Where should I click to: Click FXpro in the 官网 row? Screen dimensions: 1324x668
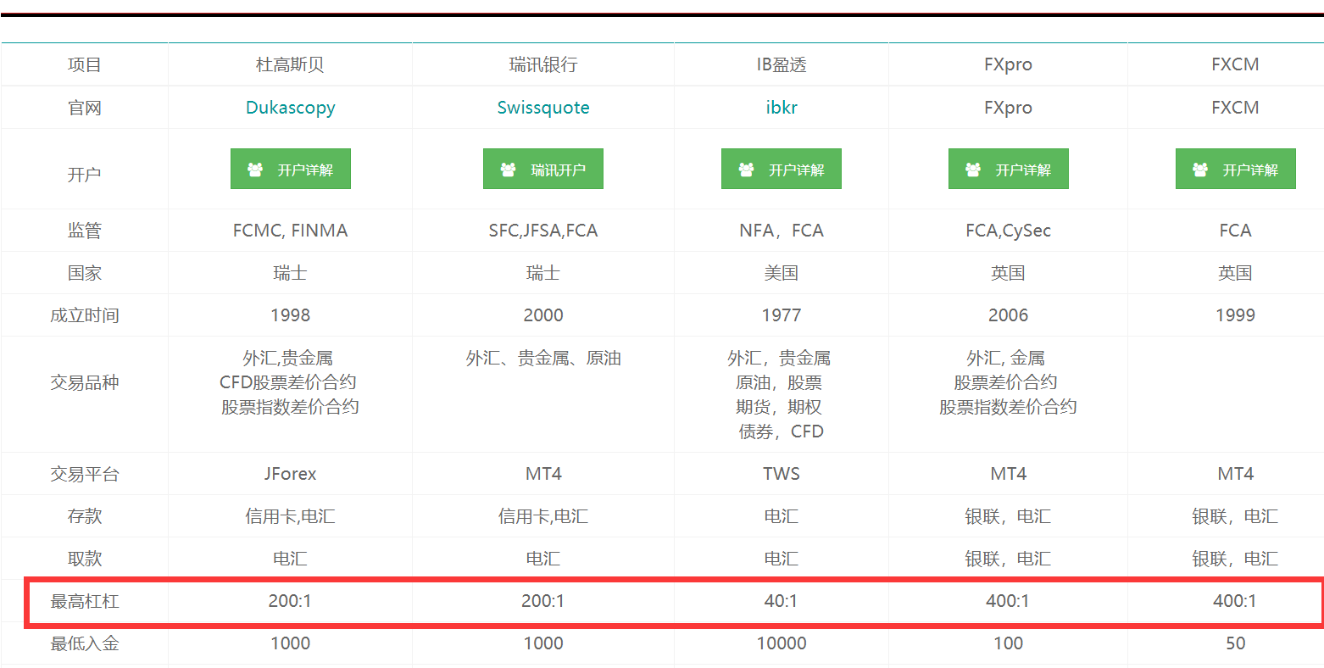pos(1008,108)
